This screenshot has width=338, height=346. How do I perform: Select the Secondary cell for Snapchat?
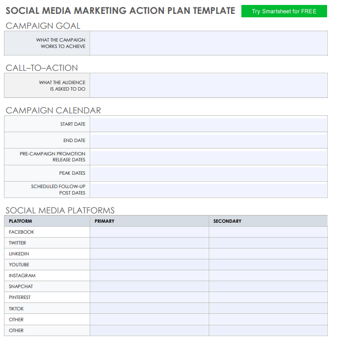[x=268, y=287]
